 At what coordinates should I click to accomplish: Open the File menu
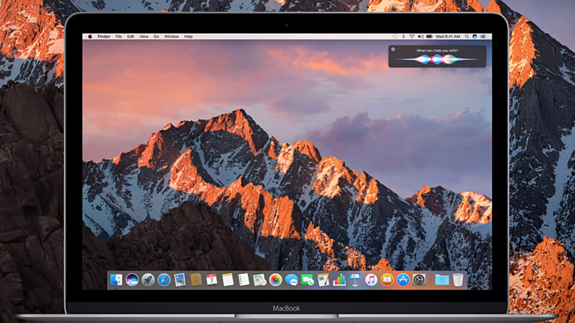pyautogui.click(x=118, y=37)
